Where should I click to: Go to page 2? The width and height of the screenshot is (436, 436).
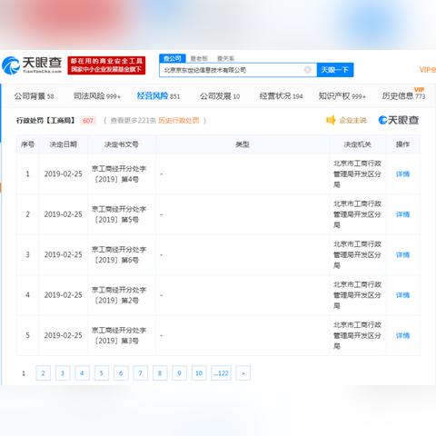point(43,373)
